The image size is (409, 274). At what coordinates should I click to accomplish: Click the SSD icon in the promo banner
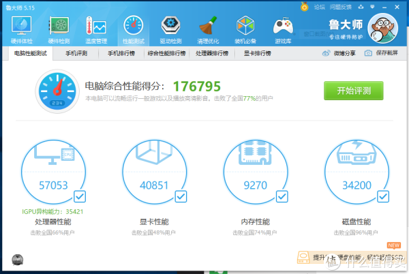pyautogui.click(x=303, y=258)
